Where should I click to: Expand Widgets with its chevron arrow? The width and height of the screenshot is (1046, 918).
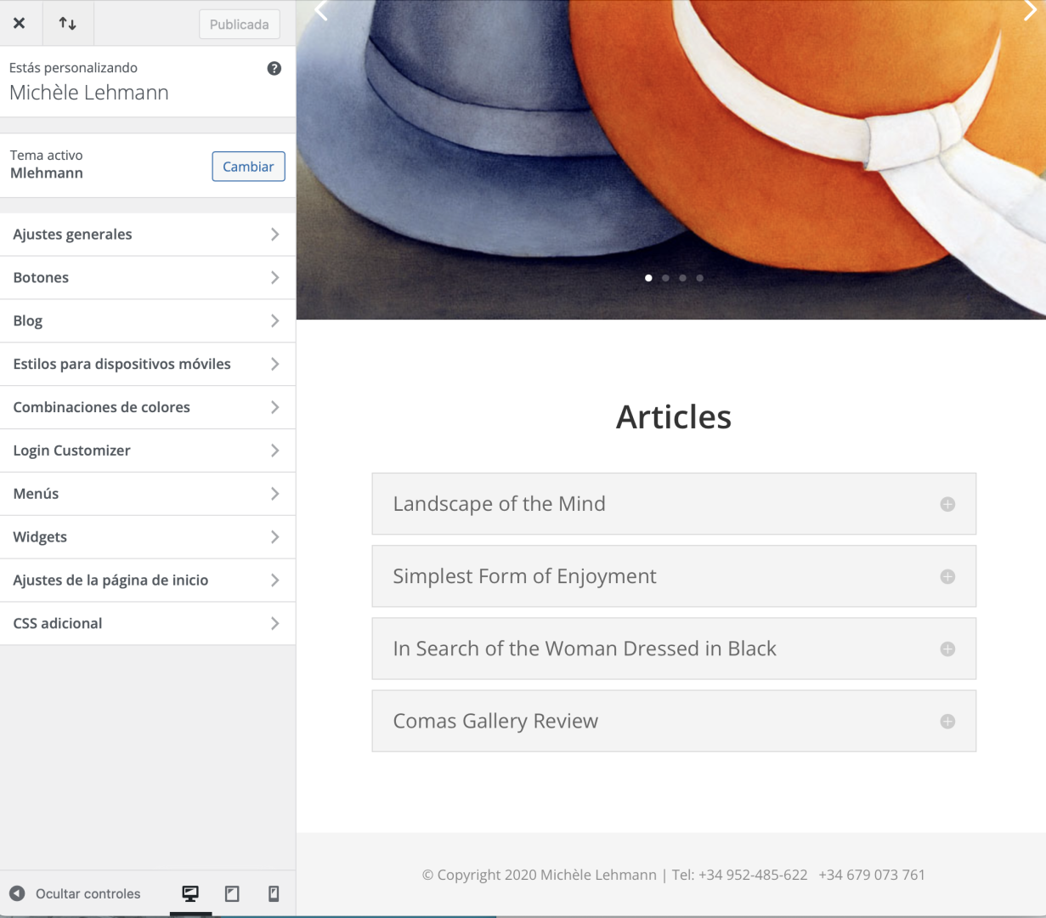pyautogui.click(x=274, y=537)
